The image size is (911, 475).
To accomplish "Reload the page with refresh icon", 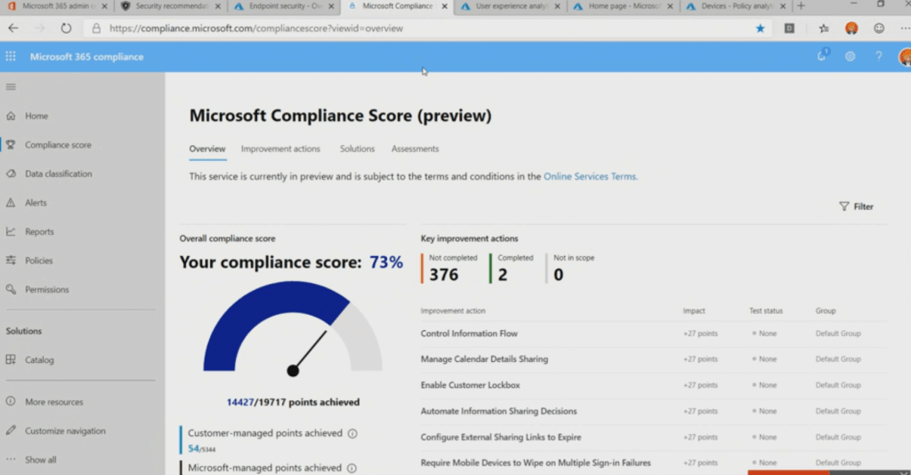I will 66,28.
